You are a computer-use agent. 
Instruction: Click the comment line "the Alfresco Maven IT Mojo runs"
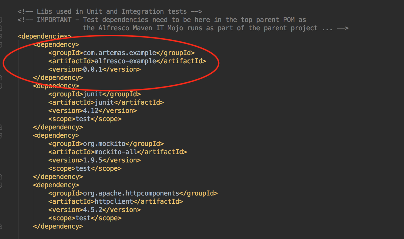coord(216,28)
